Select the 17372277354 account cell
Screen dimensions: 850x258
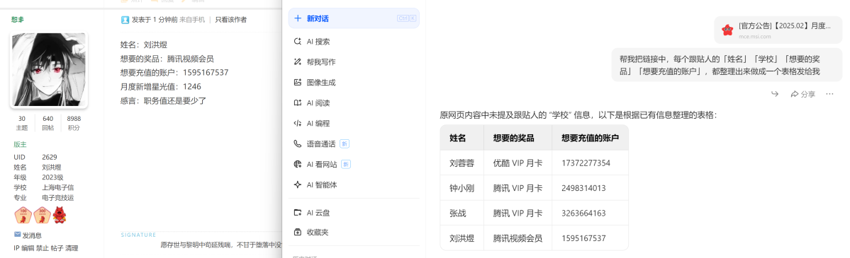591,163
